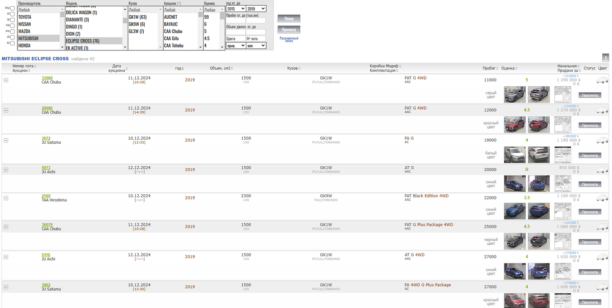Viewport: 612px width, 308px height.
Task: Sort by Кузов column arrows
Action: (x=300, y=68)
